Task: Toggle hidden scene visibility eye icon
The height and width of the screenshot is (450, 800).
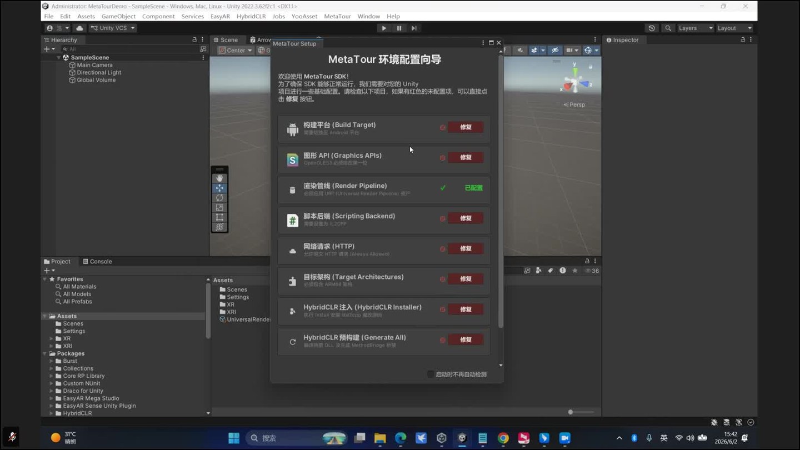Action: pyautogui.click(x=555, y=50)
